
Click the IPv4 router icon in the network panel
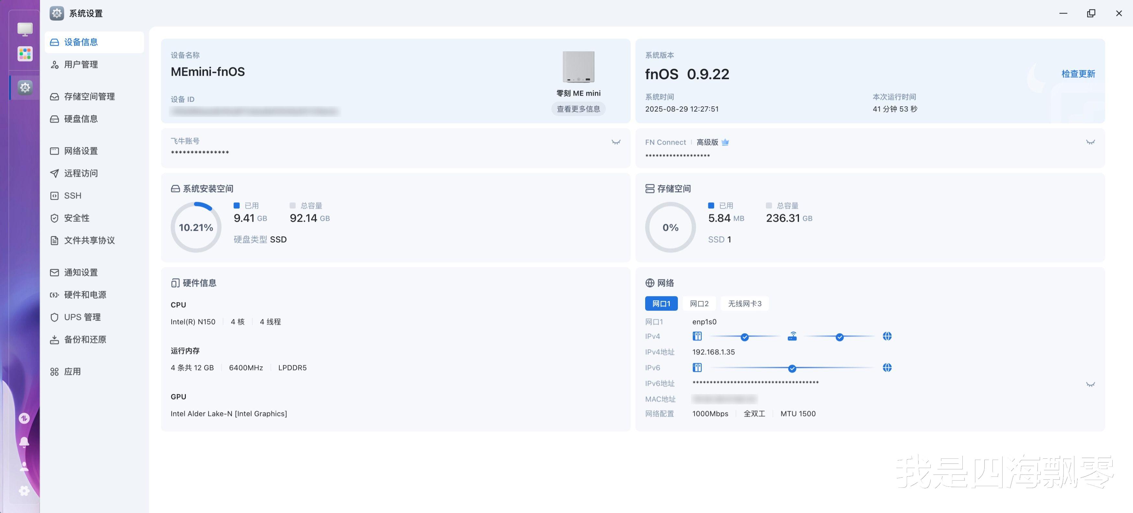pyautogui.click(x=792, y=337)
